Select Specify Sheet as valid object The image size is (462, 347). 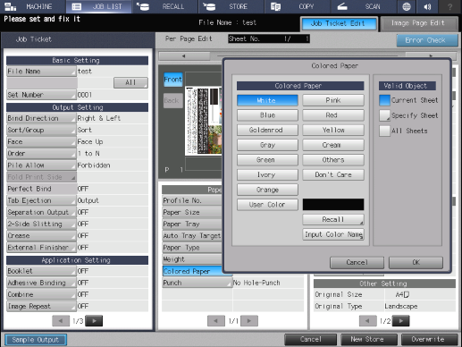[384, 115]
